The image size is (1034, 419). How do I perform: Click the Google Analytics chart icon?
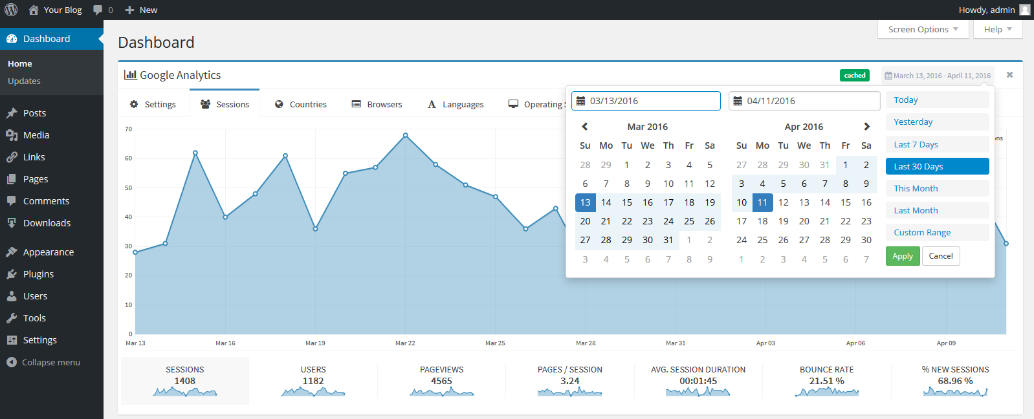click(x=130, y=75)
